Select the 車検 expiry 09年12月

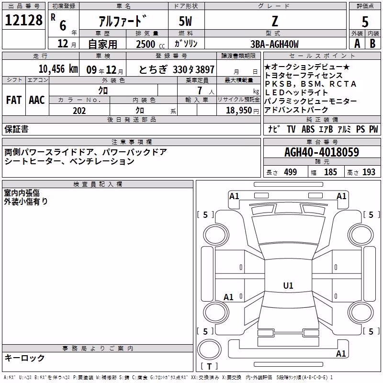pyautogui.click(x=105, y=70)
